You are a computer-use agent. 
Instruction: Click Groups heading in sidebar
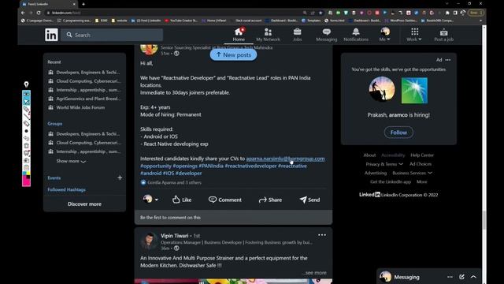(55, 124)
